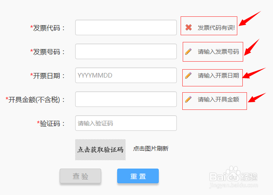Click pencil icon beside 请输入开具金额
Viewport: 273px width, 195px height.
(x=189, y=99)
